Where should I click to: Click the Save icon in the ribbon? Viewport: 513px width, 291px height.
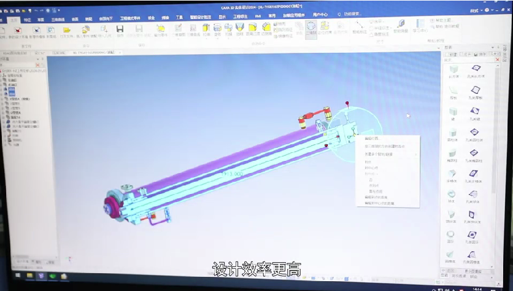tap(120, 29)
